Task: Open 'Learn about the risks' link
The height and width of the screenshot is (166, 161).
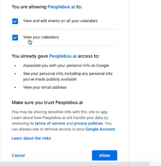Action: [x=31, y=138]
